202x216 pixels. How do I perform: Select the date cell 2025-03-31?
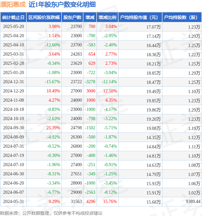click(13, 54)
